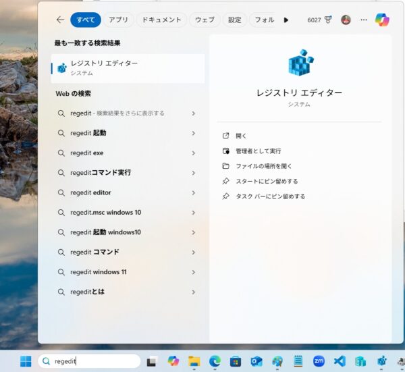Choose 管理者として実行
This screenshot has height=372, width=405.
pyautogui.click(x=258, y=151)
